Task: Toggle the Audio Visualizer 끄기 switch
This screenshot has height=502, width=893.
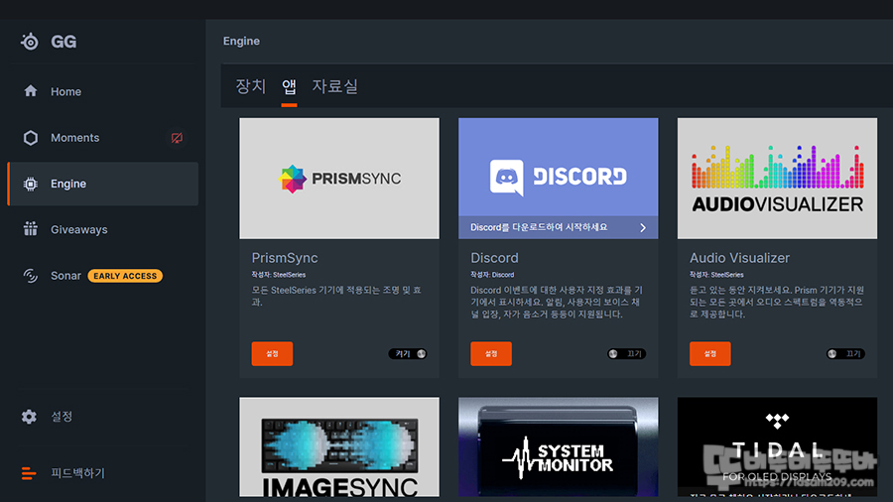Action: click(x=845, y=354)
